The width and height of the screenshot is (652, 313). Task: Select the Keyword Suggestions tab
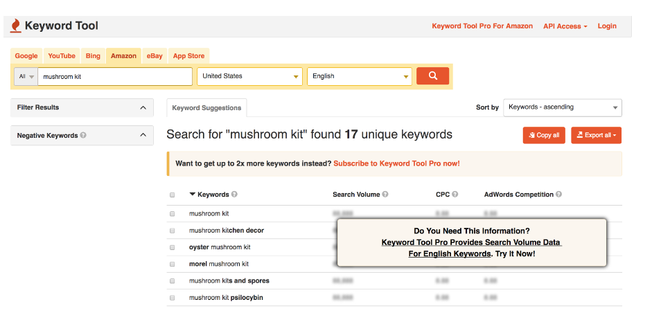click(x=206, y=108)
